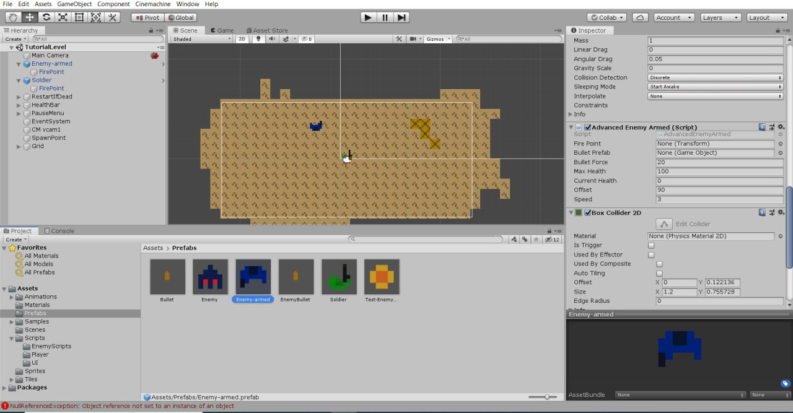The height and width of the screenshot is (413, 793).
Task: Open help for Box Collider 2D component
Action: [x=763, y=212]
